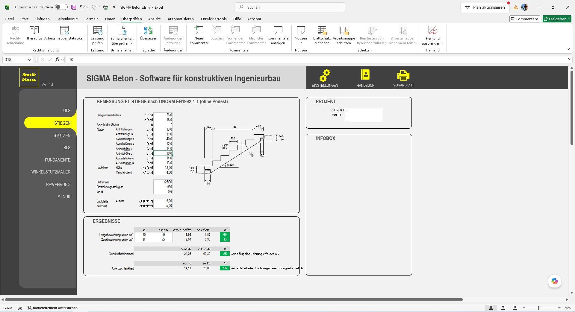
Task: Open the Handbuch manual icon
Action: click(365, 74)
